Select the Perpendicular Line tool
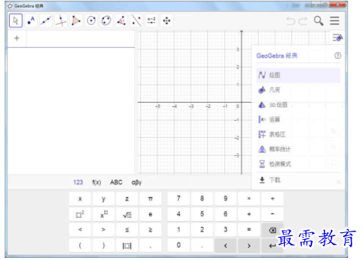The height and width of the screenshot is (260, 362). click(x=61, y=21)
